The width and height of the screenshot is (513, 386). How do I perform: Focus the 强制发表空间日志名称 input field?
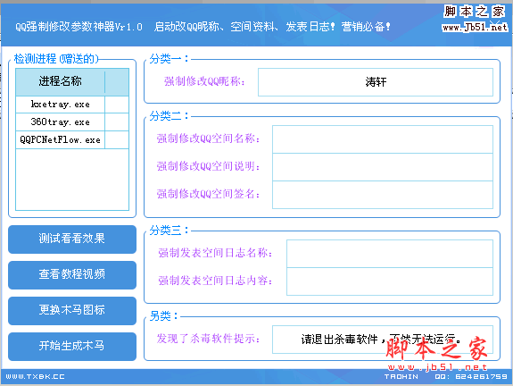tap(390, 254)
